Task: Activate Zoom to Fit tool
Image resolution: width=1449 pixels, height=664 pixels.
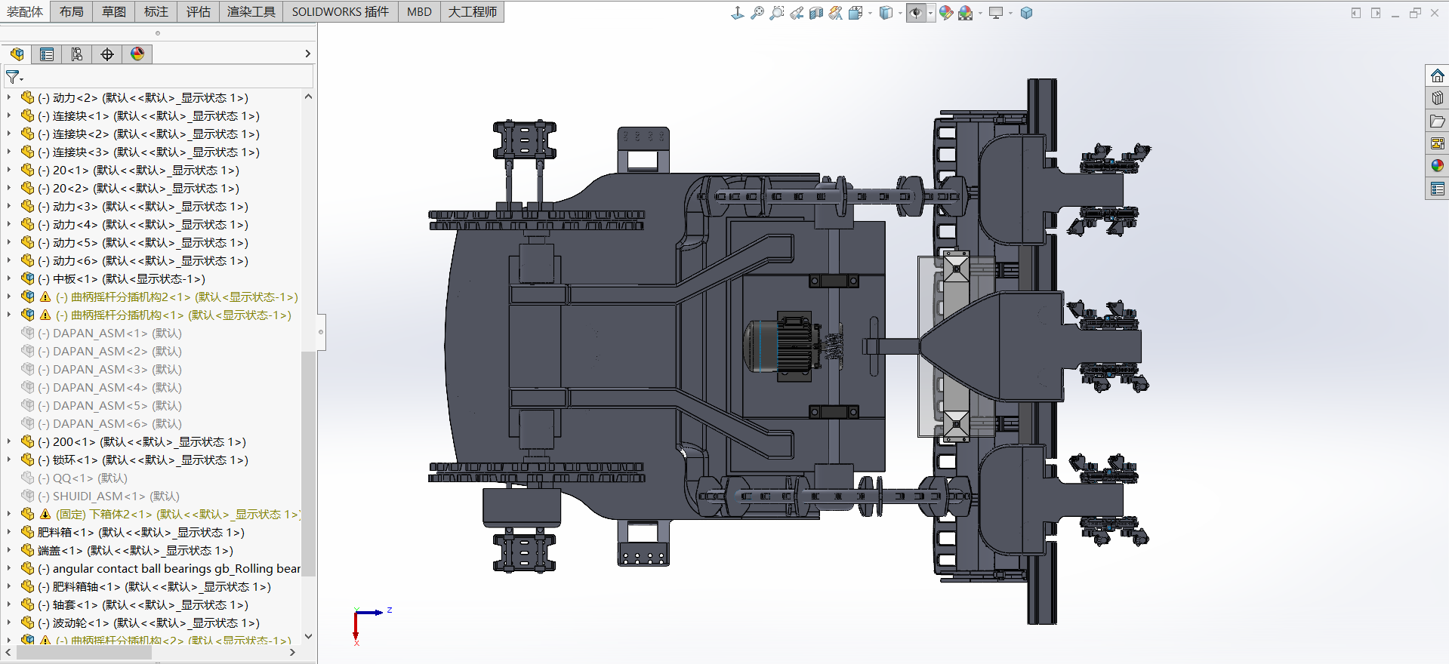Action: click(x=757, y=13)
